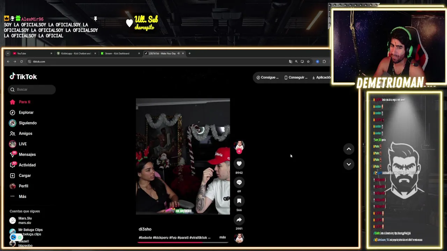Open sound disc avatar below share

click(x=239, y=238)
